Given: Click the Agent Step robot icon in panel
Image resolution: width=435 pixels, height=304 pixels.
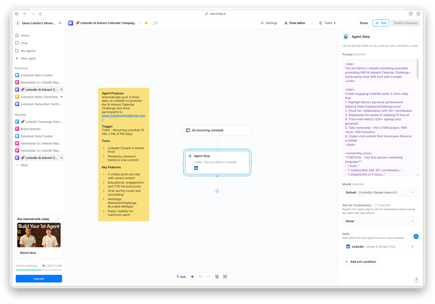Looking at the screenshot, I should point(346,37).
